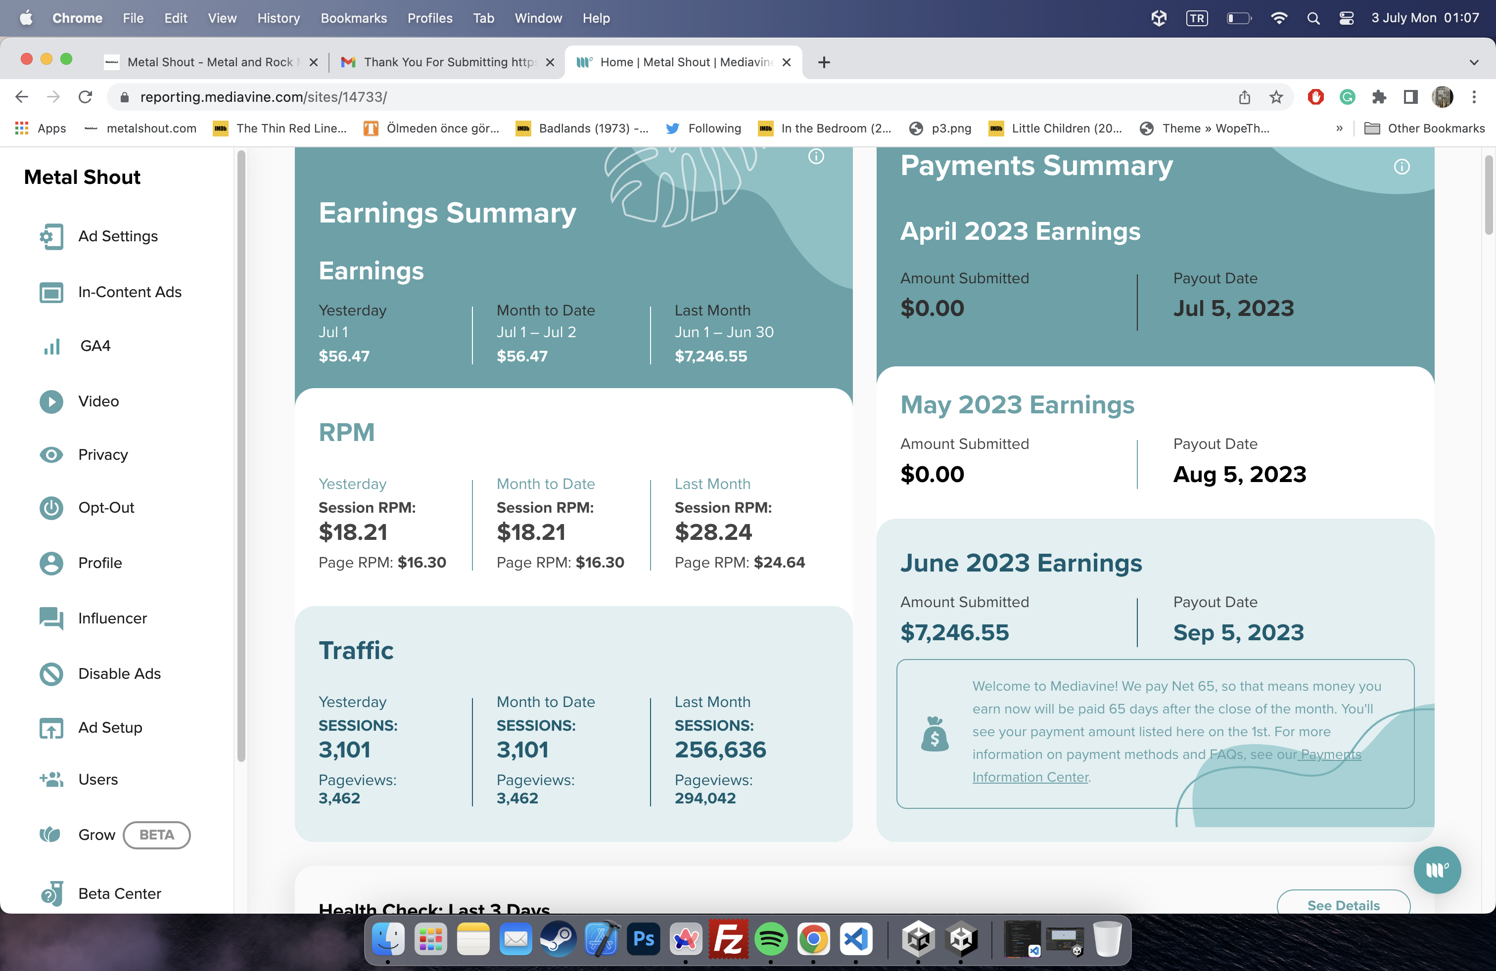
Task: Expand the tab search dropdown arrow
Action: [x=1474, y=62]
